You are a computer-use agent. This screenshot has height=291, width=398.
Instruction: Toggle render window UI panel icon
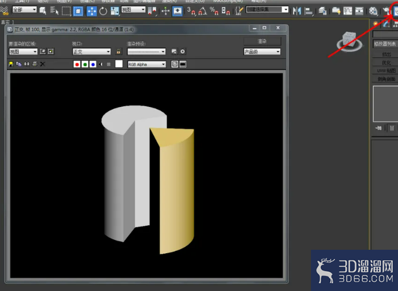pos(183,64)
